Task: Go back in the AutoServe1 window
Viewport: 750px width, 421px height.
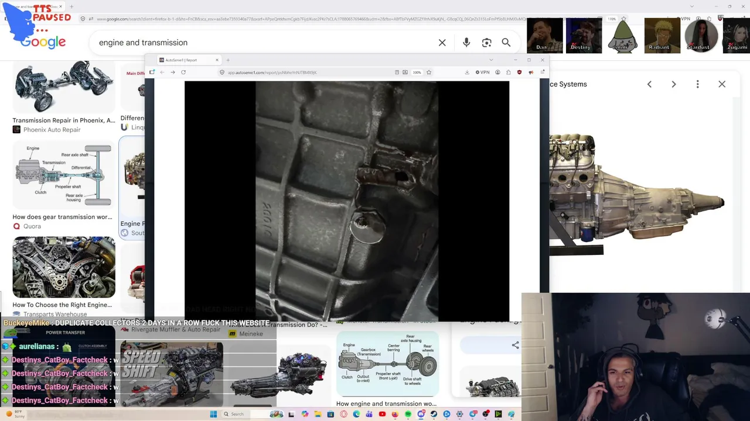Action: click(162, 73)
